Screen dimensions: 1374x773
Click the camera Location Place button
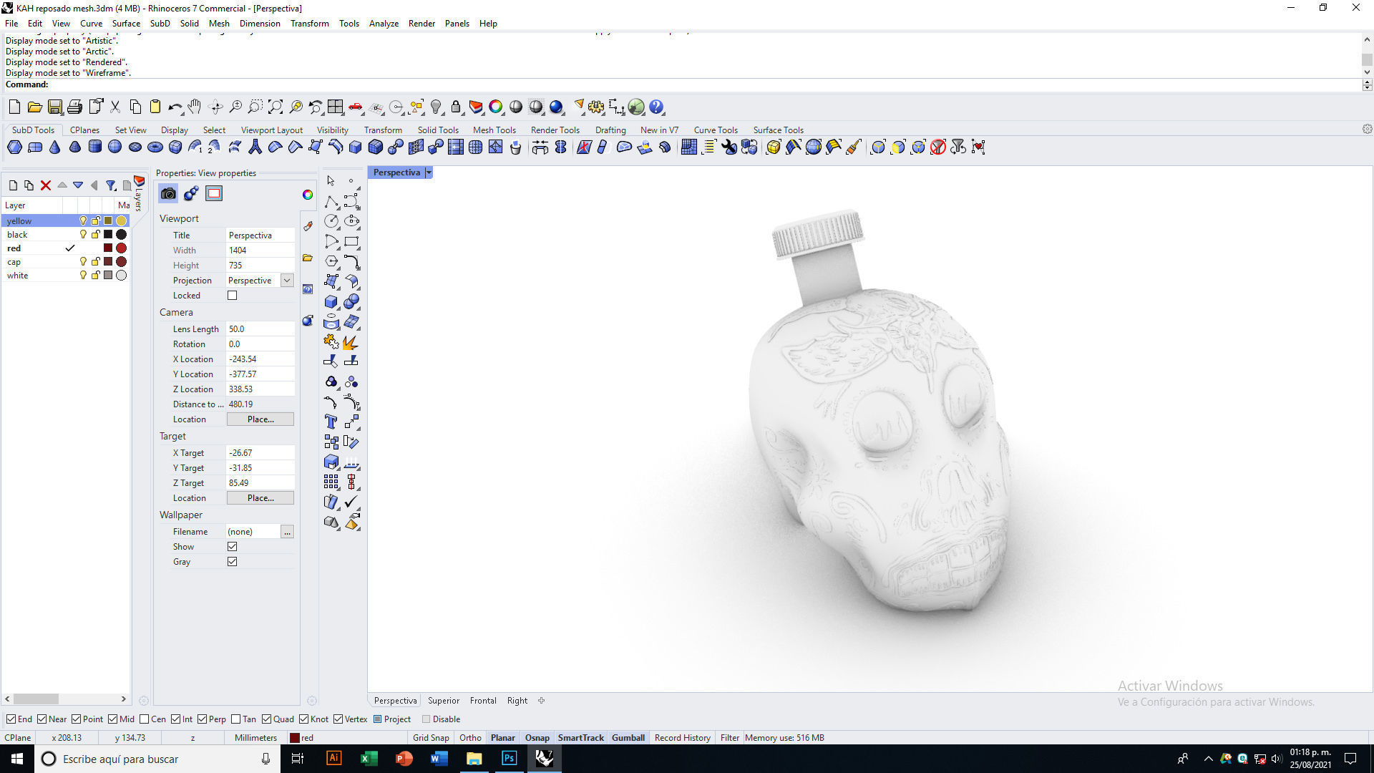click(260, 419)
